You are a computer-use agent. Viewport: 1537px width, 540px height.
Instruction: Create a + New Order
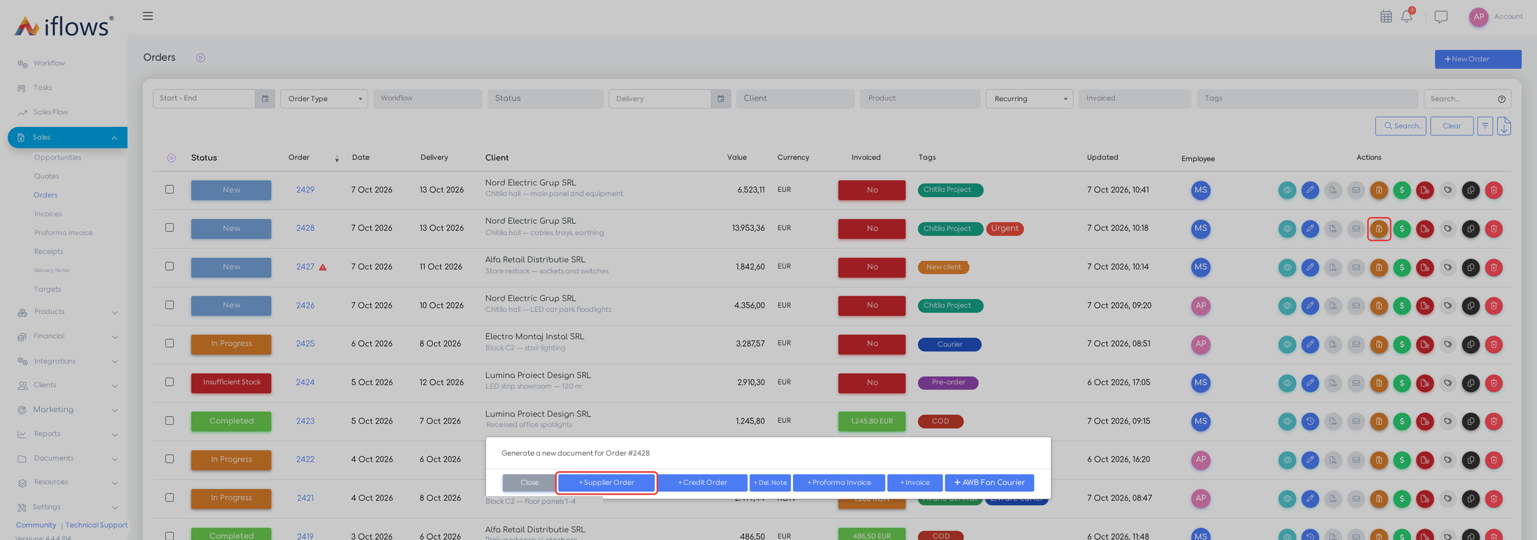1478,59
